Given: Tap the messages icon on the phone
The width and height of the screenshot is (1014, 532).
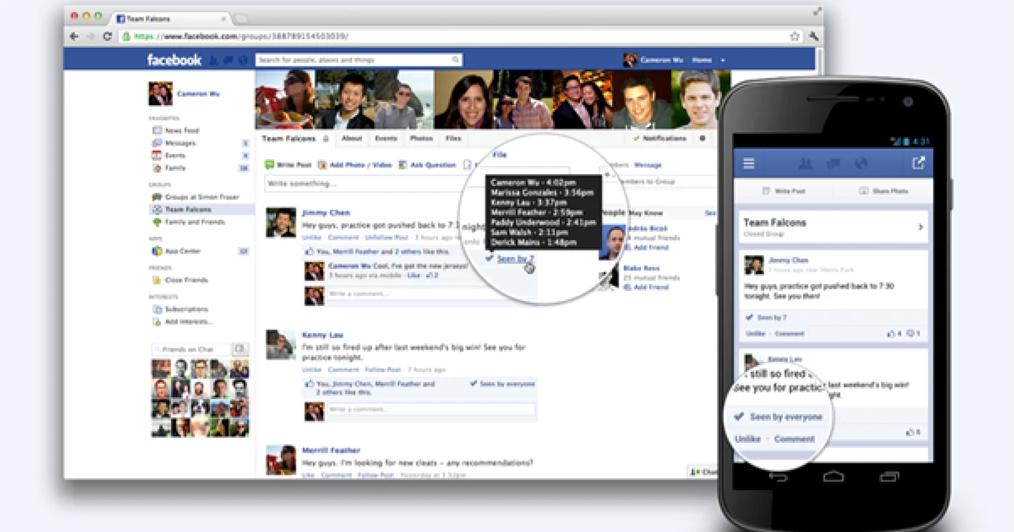Looking at the screenshot, I should click(833, 164).
